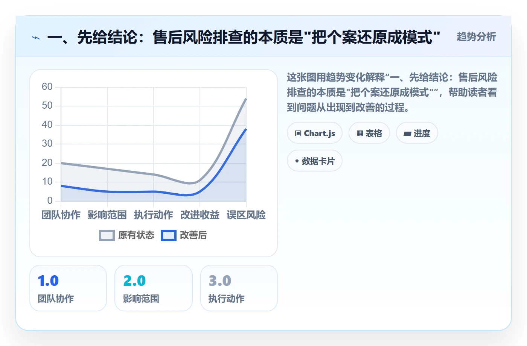
Task: Click the y-axis value 60
Action: [x=47, y=87]
